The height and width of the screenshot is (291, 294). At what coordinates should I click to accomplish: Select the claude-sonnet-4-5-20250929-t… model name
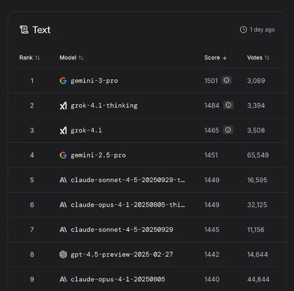(x=128, y=180)
